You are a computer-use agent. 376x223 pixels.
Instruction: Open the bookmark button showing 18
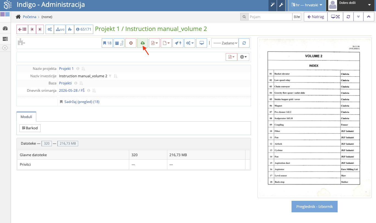click(107, 43)
